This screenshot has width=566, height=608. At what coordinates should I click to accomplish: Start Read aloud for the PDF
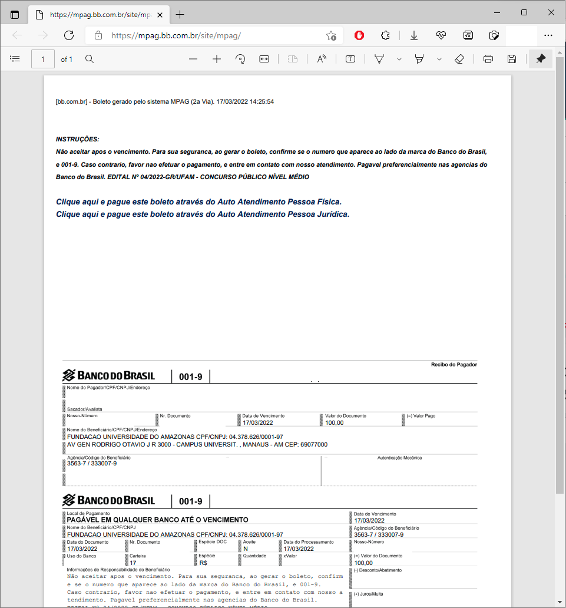coord(322,59)
